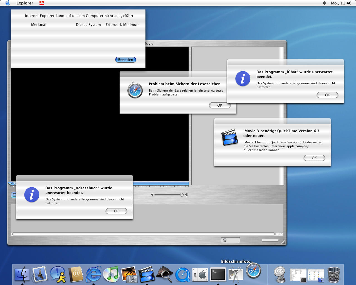Open the Trash in the dock
Viewport: 356px width, 285px height.
(x=333, y=274)
